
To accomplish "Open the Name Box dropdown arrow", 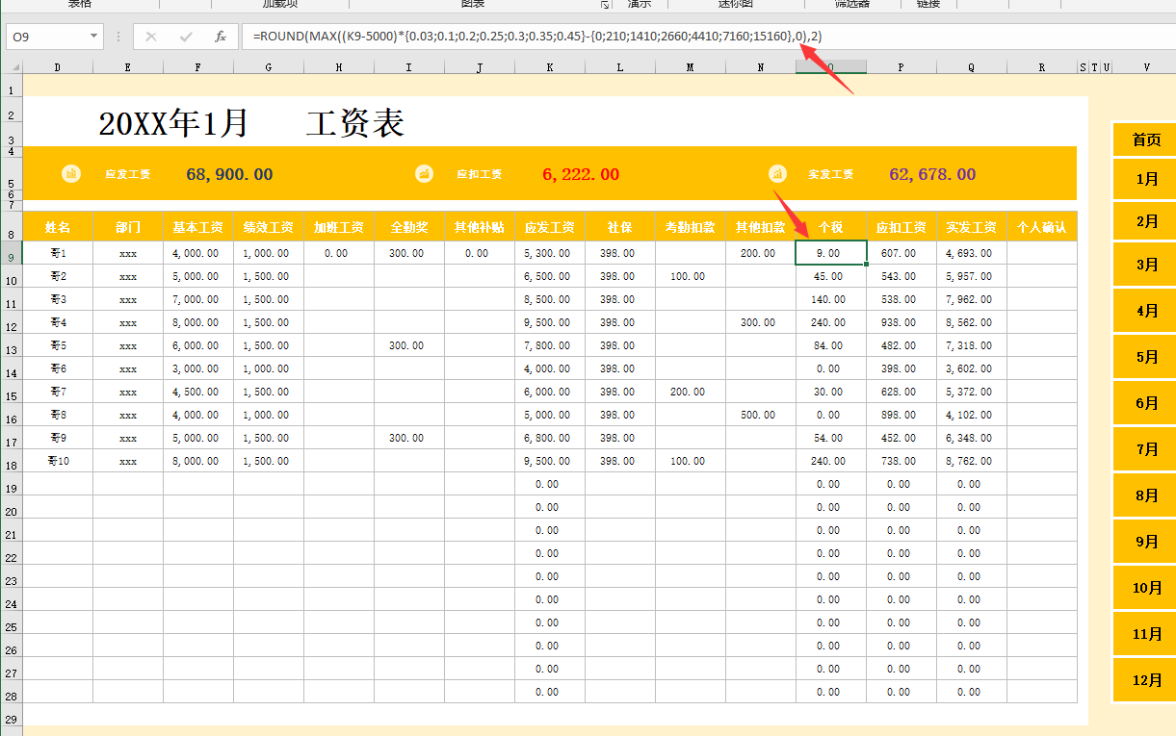I will pos(93,37).
